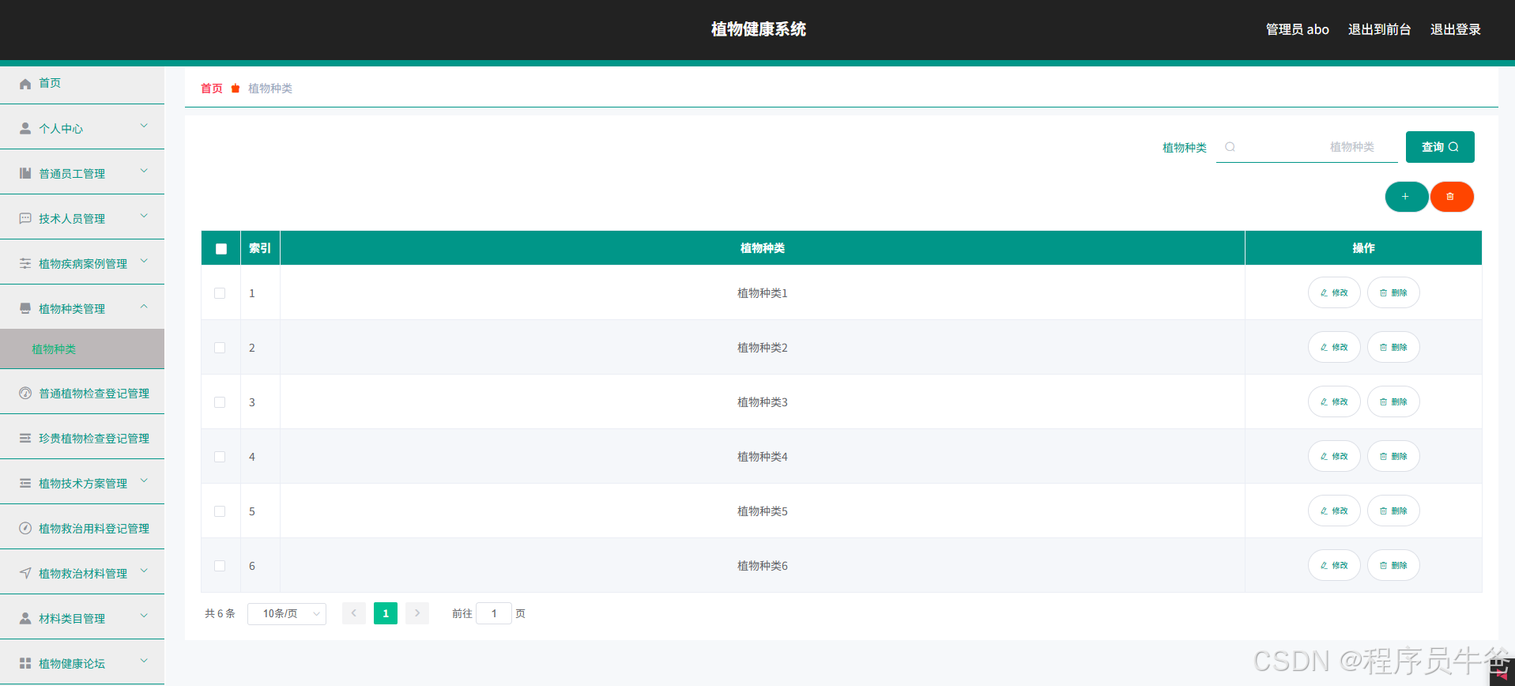The height and width of the screenshot is (686, 1515).
Task: Click the icon beside 植物技术方案管理
Action: point(25,483)
